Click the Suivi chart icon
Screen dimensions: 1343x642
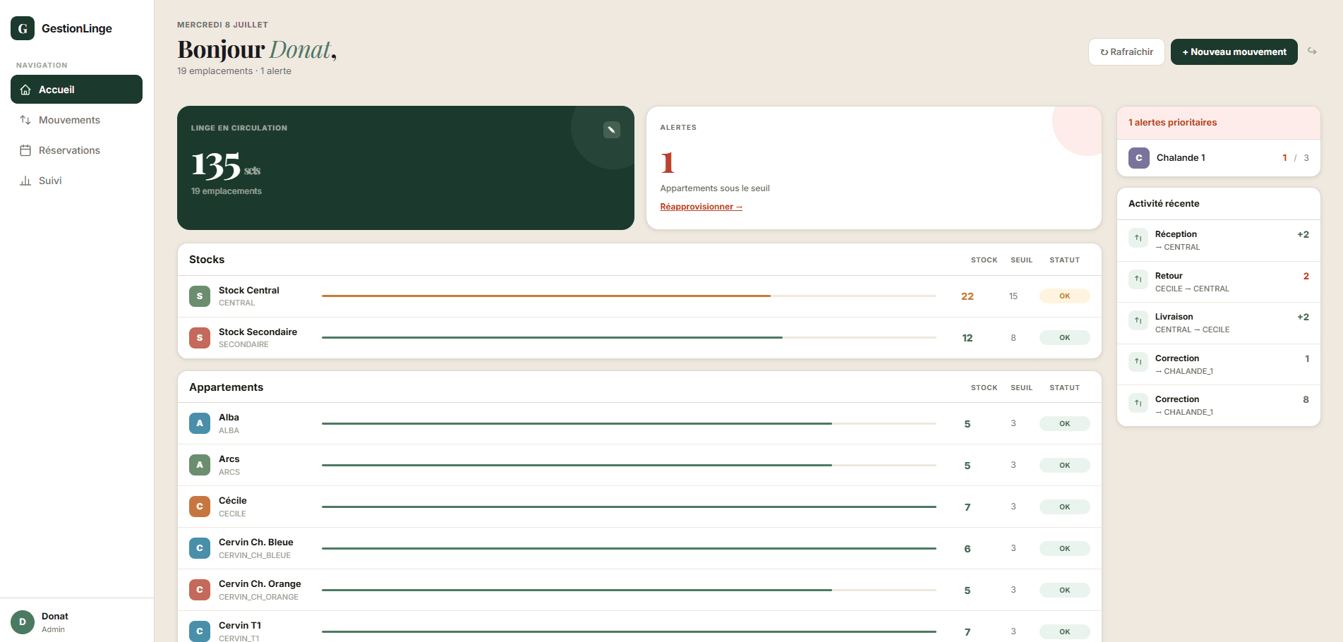pyautogui.click(x=25, y=181)
